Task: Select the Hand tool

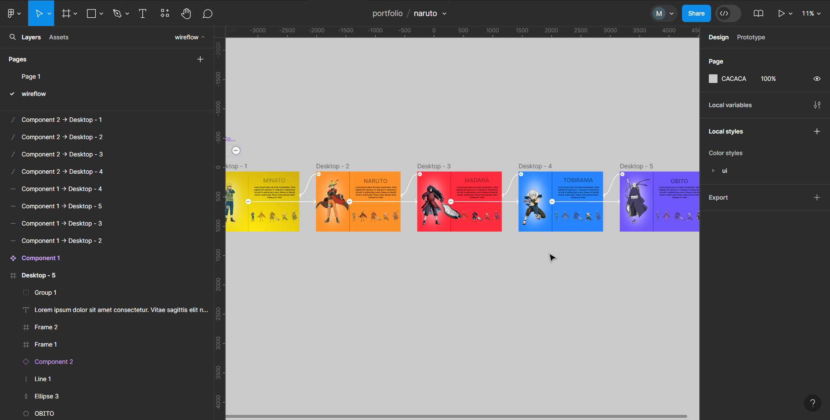Action: [x=186, y=13]
